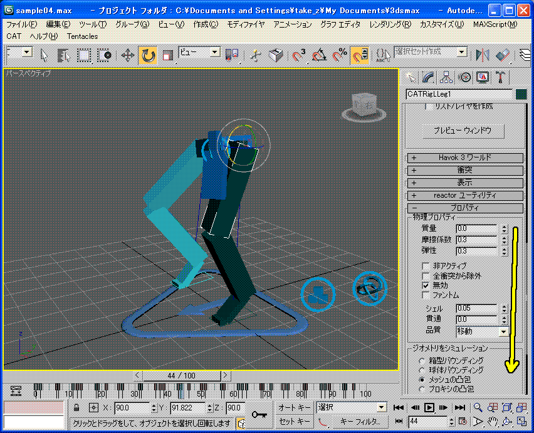
Task: Open the Motion command panel tab
Action: [x=464, y=77]
